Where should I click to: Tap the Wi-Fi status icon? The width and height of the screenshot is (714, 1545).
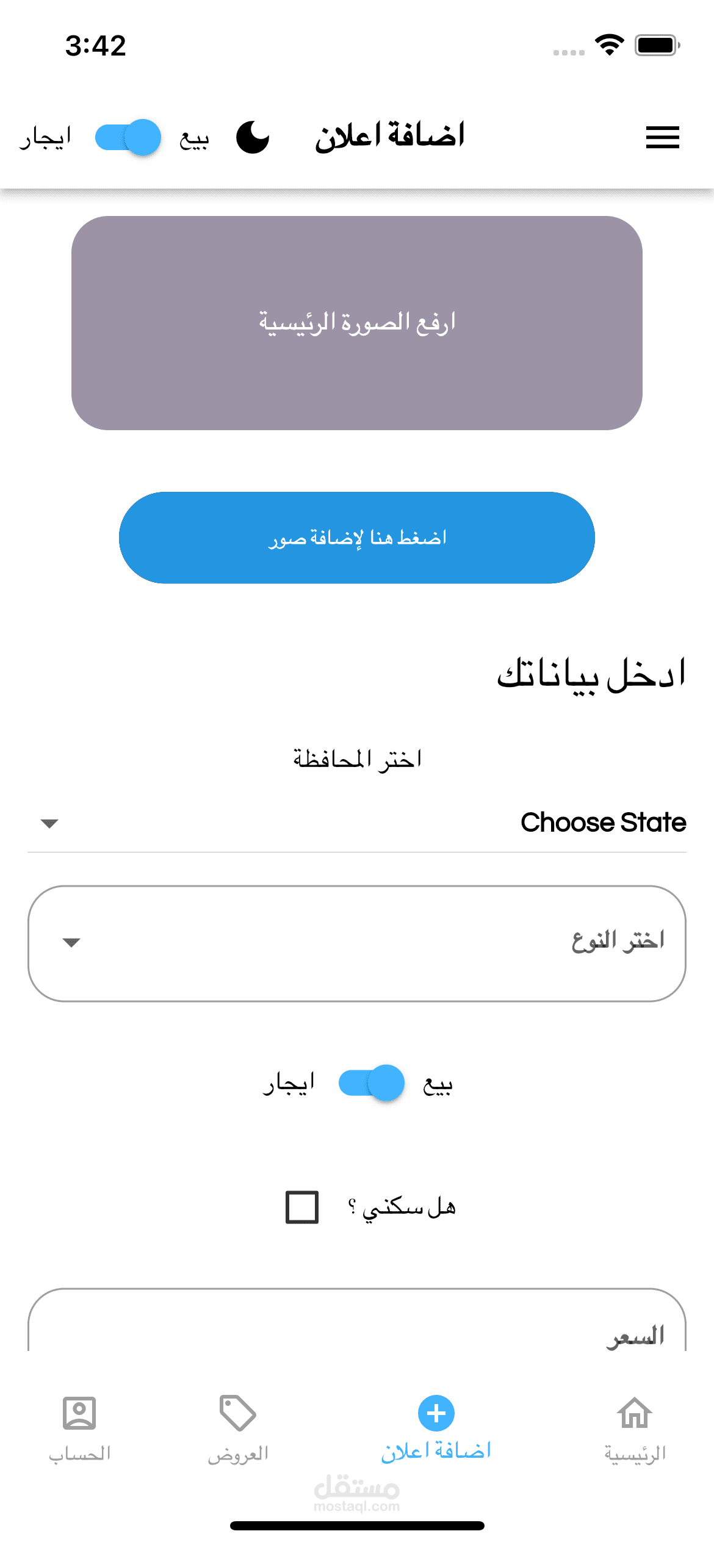tap(609, 45)
